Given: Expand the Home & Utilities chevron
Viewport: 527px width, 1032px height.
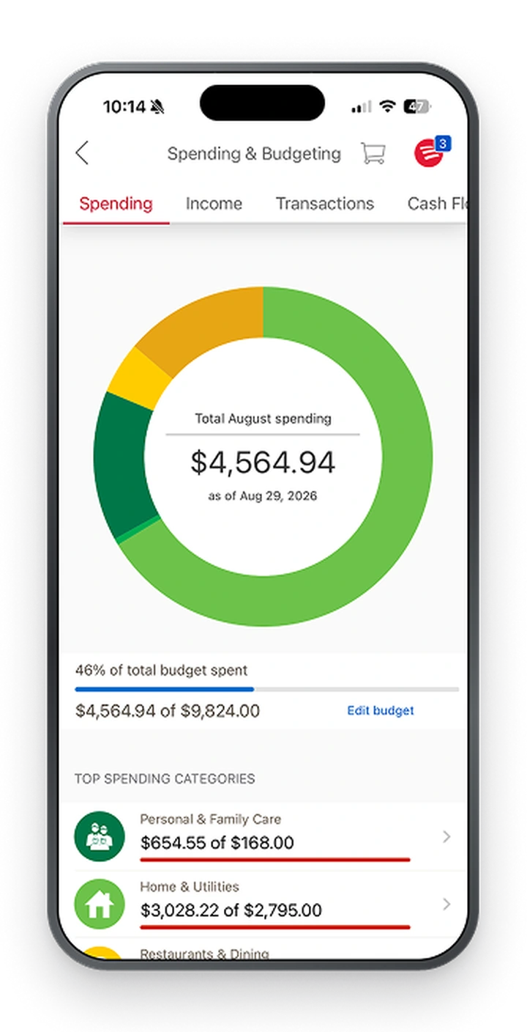Looking at the screenshot, I should point(446,904).
